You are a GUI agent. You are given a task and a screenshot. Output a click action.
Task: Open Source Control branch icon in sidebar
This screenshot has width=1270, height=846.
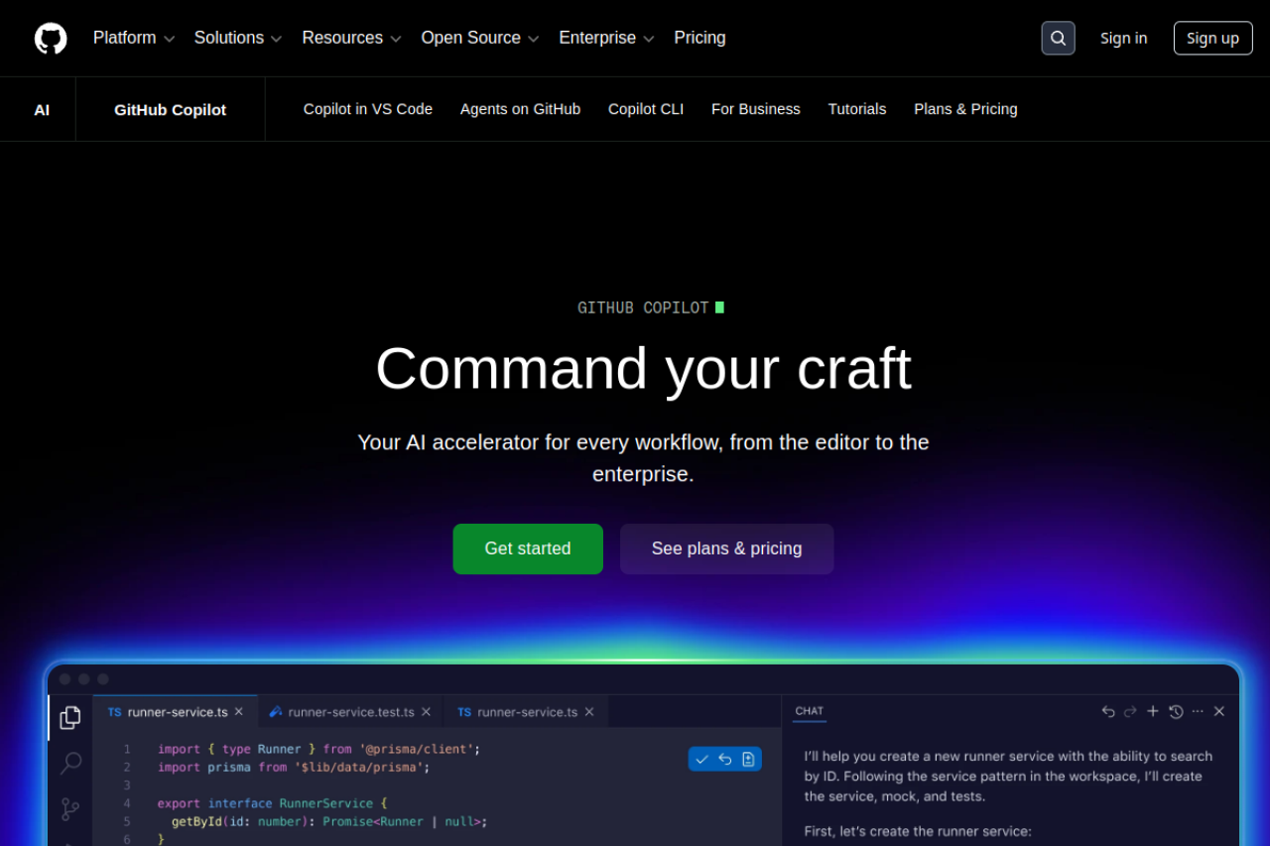coord(70,808)
